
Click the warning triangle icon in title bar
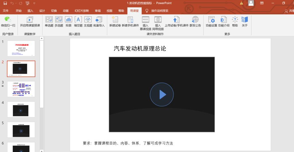click(x=241, y=3)
